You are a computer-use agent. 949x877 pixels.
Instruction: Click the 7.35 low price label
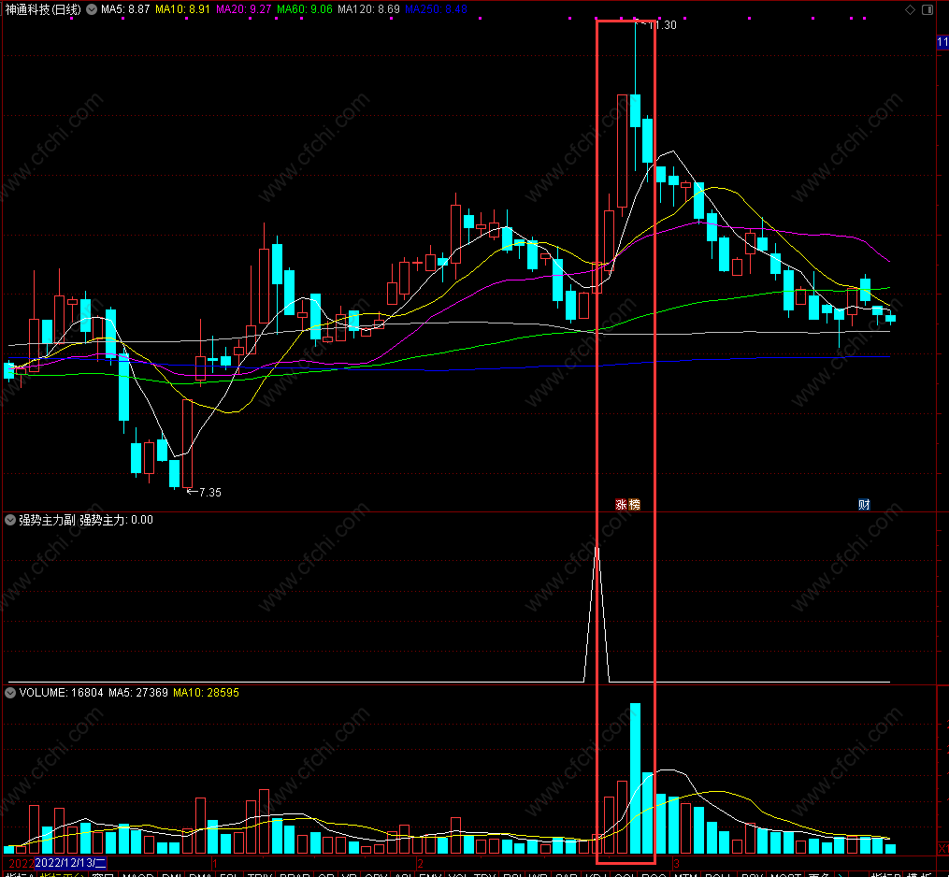coord(210,493)
